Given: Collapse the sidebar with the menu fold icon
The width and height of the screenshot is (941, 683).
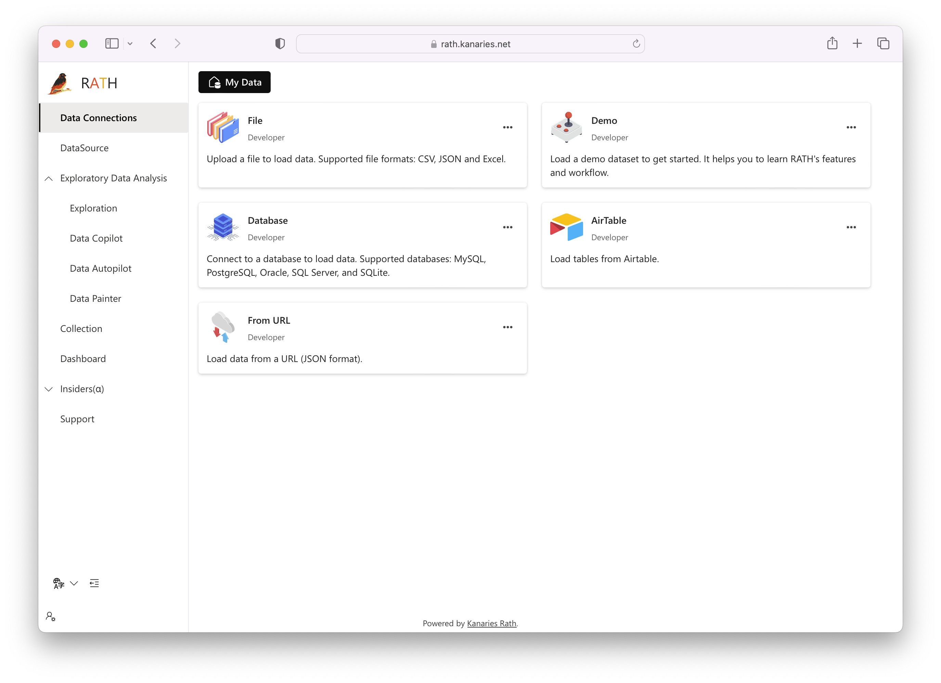Looking at the screenshot, I should coord(94,583).
